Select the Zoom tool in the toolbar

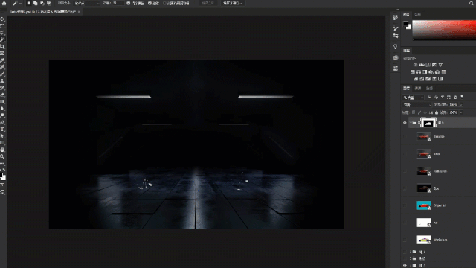(2, 157)
